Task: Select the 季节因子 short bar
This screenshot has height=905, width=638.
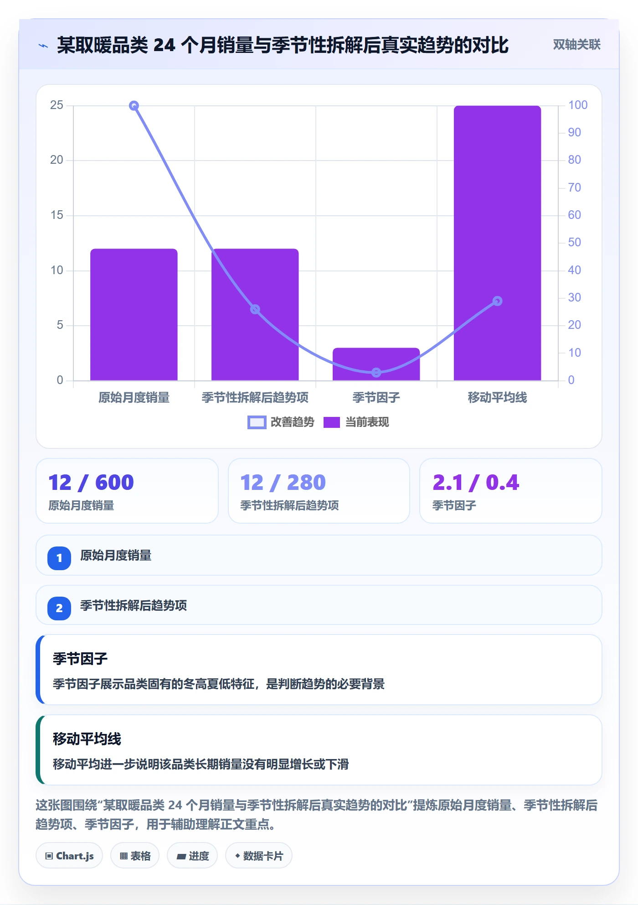Action: 376,364
